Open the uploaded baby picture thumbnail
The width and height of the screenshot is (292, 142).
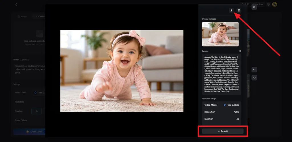click(x=220, y=34)
